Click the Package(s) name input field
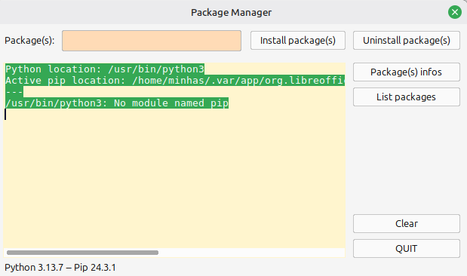 click(x=152, y=41)
